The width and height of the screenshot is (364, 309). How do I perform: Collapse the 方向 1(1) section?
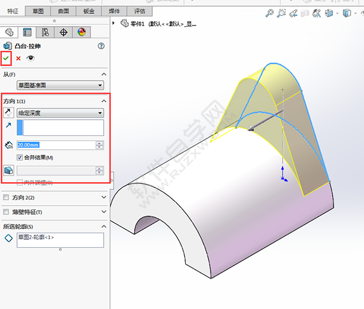pyautogui.click(x=104, y=101)
